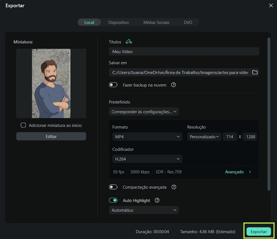Click the AI title generator pen icon
This screenshot has height=239, width=277.
(129, 41)
